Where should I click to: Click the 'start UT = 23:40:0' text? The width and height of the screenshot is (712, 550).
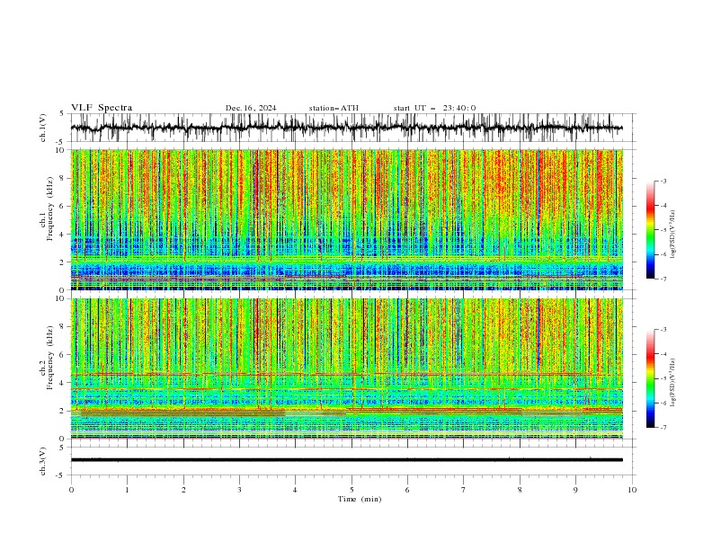pyautogui.click(x=434, y=108)
